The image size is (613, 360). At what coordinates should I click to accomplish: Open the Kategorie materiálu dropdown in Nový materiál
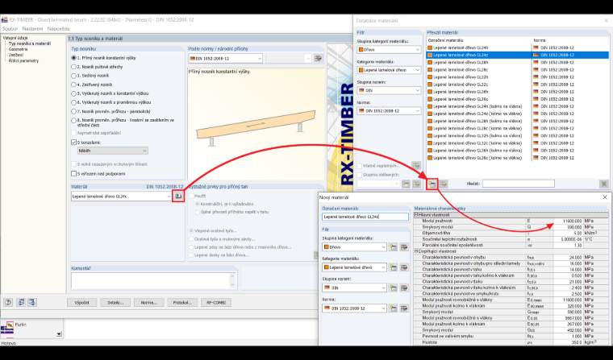[355, 267]
